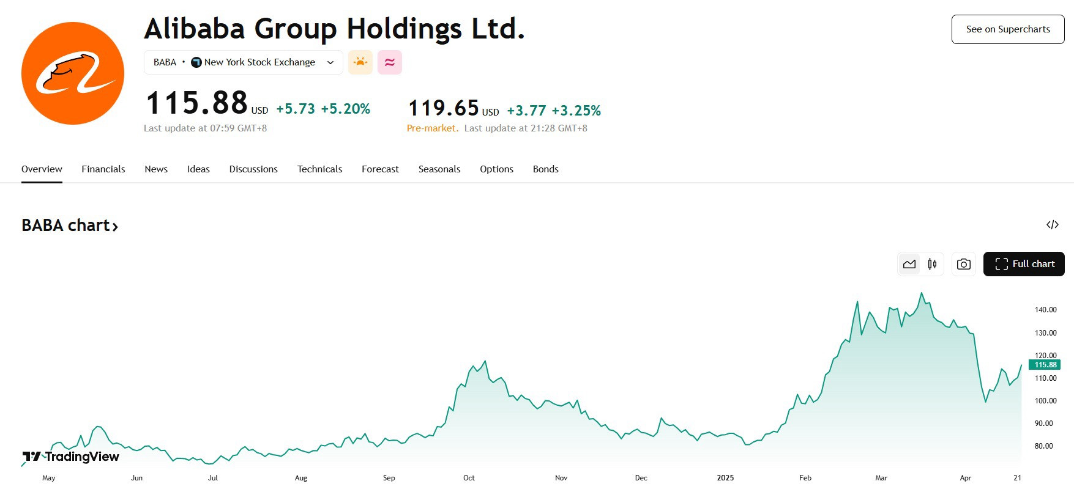1074x492 pixels.
Task: Take a chart snapshot with camera icon
Action: [x=964, y=264]
